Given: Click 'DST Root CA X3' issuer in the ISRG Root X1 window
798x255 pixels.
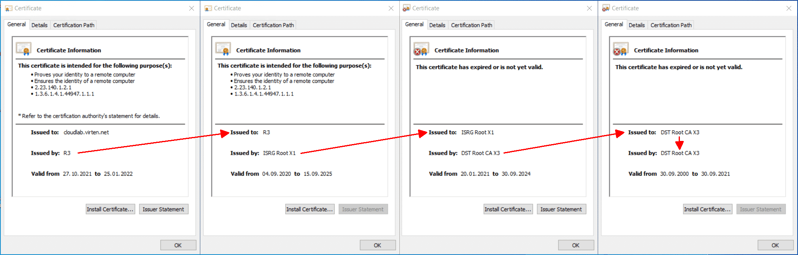Looking at the screenshot, I should click(480, 153).
